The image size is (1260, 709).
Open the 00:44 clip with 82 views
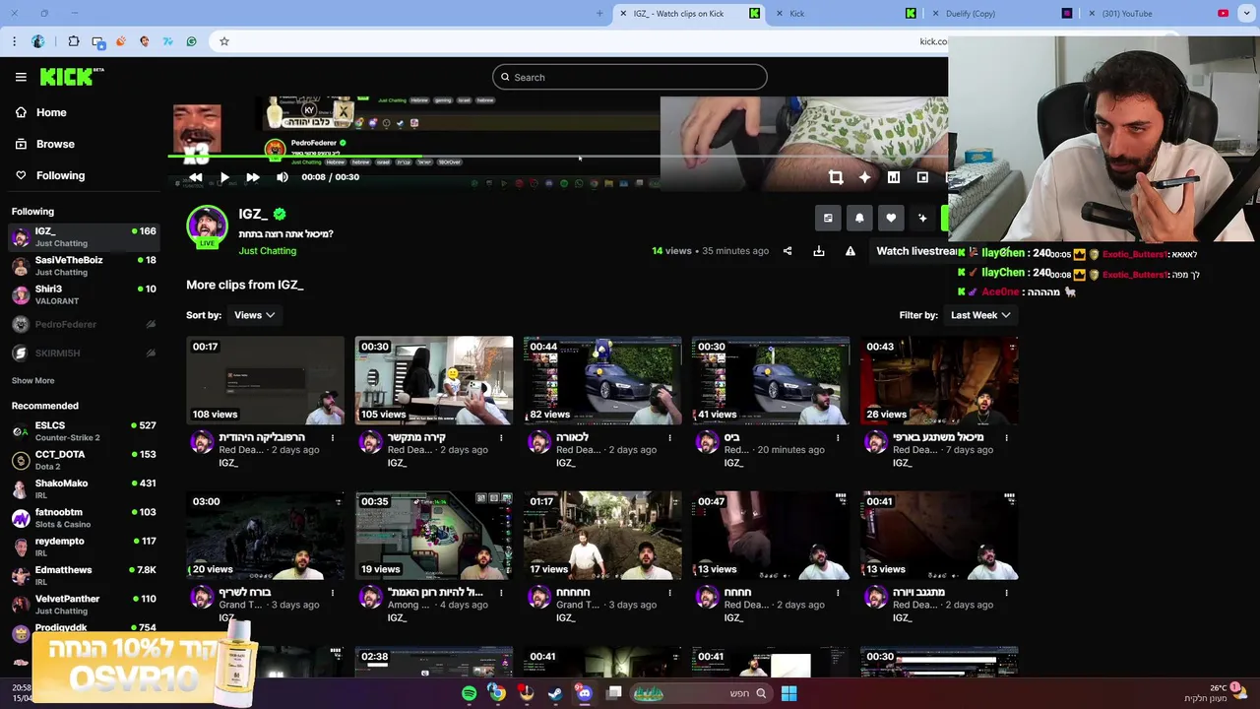[602, 380]
